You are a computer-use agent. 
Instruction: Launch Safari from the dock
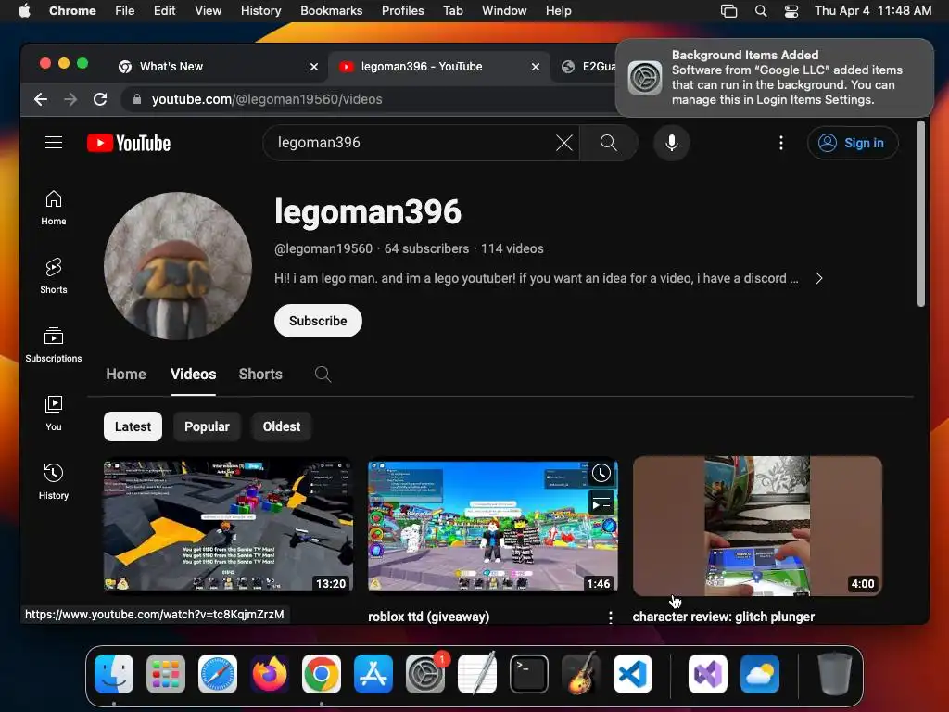coord(217,674)
